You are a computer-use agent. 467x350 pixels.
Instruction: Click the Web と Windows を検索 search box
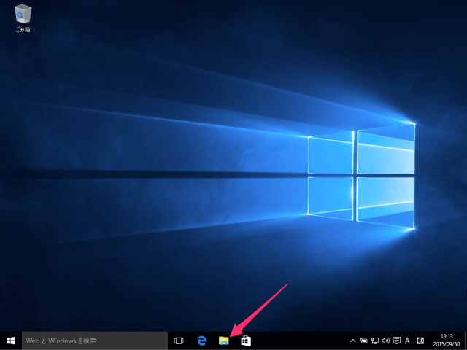click(95, 341)
